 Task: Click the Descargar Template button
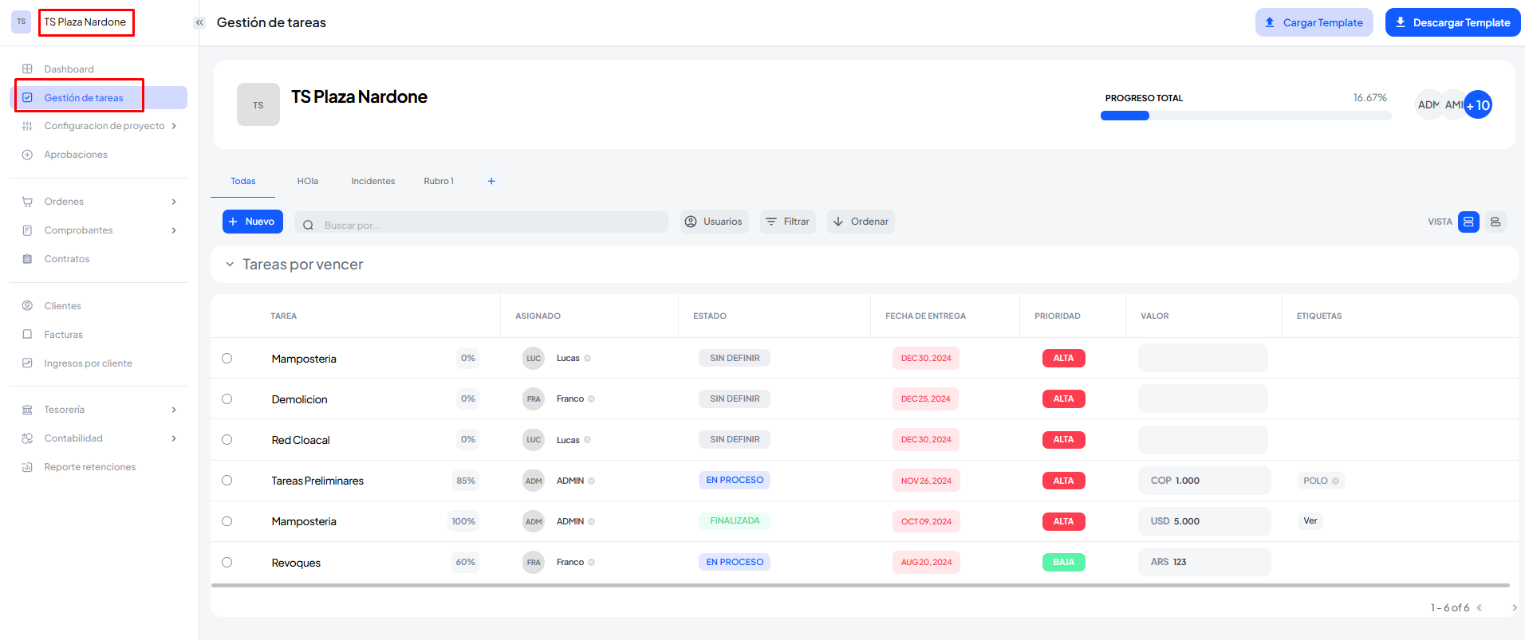click(1452, 22)
